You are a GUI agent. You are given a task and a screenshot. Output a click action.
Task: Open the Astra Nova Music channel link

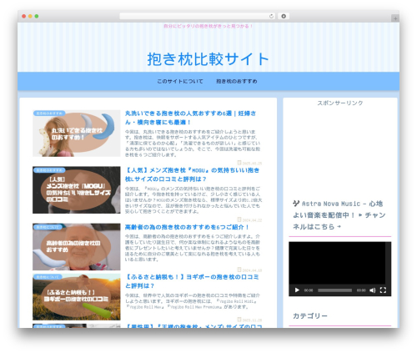(339, 215)
